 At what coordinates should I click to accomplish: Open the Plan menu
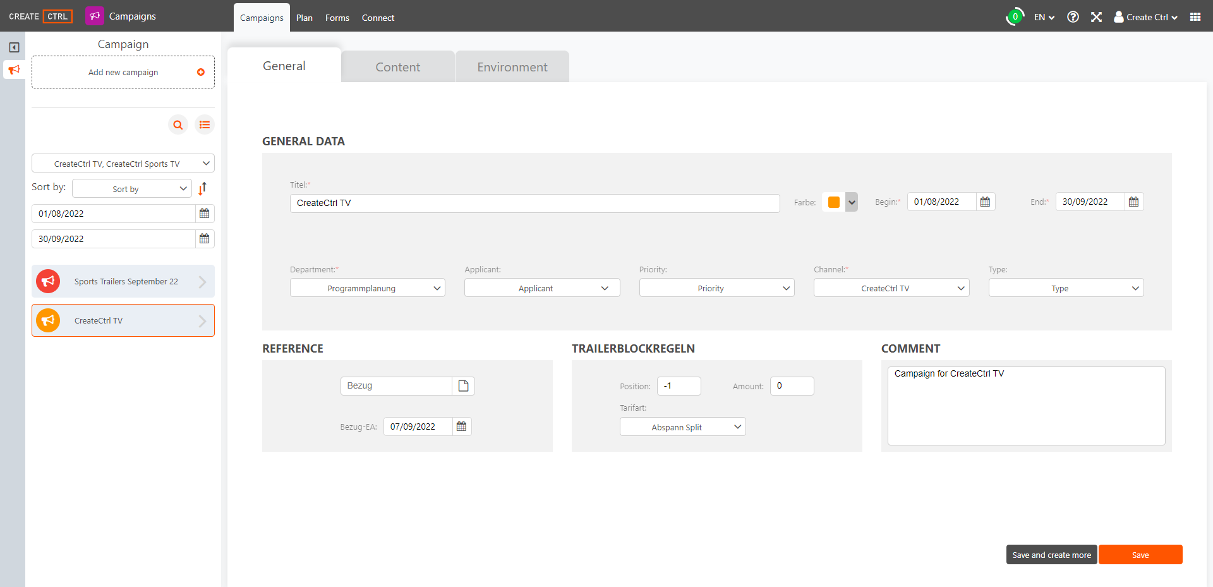click(305, 18)
